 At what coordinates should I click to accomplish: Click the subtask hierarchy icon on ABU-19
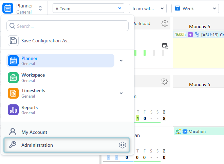coord(197,35)
